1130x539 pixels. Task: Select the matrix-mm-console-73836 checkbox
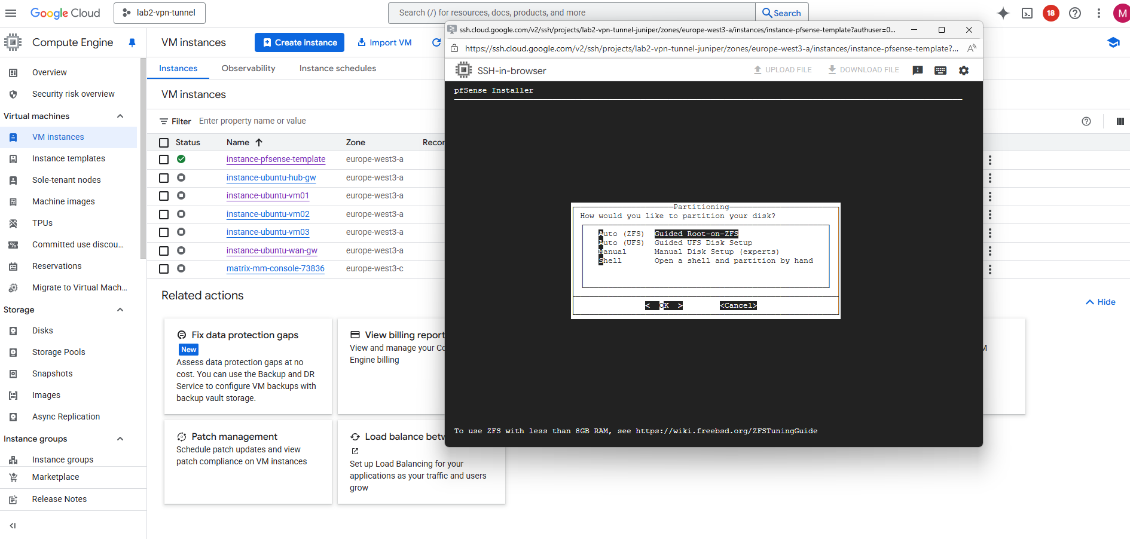(x=164, y=269)
